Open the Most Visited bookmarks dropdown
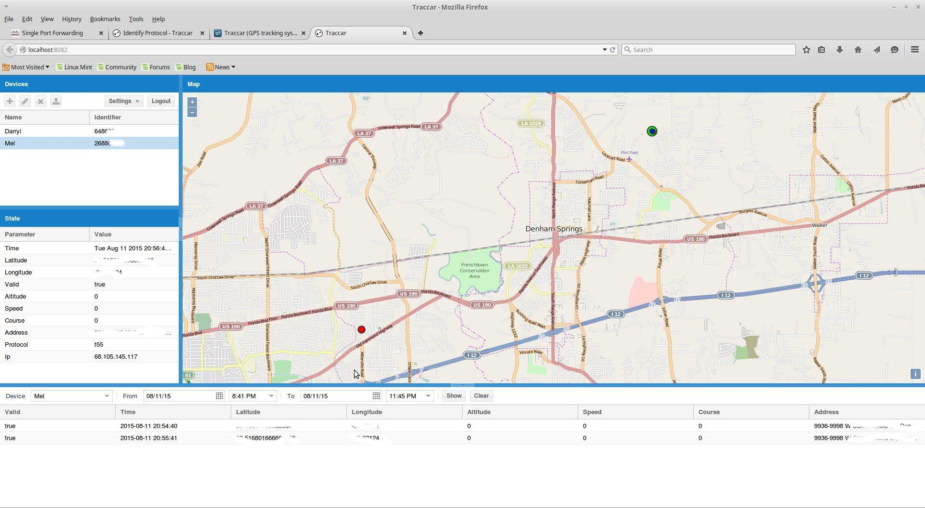The height and width of the screenshot is (508, 925). (26, 67)
